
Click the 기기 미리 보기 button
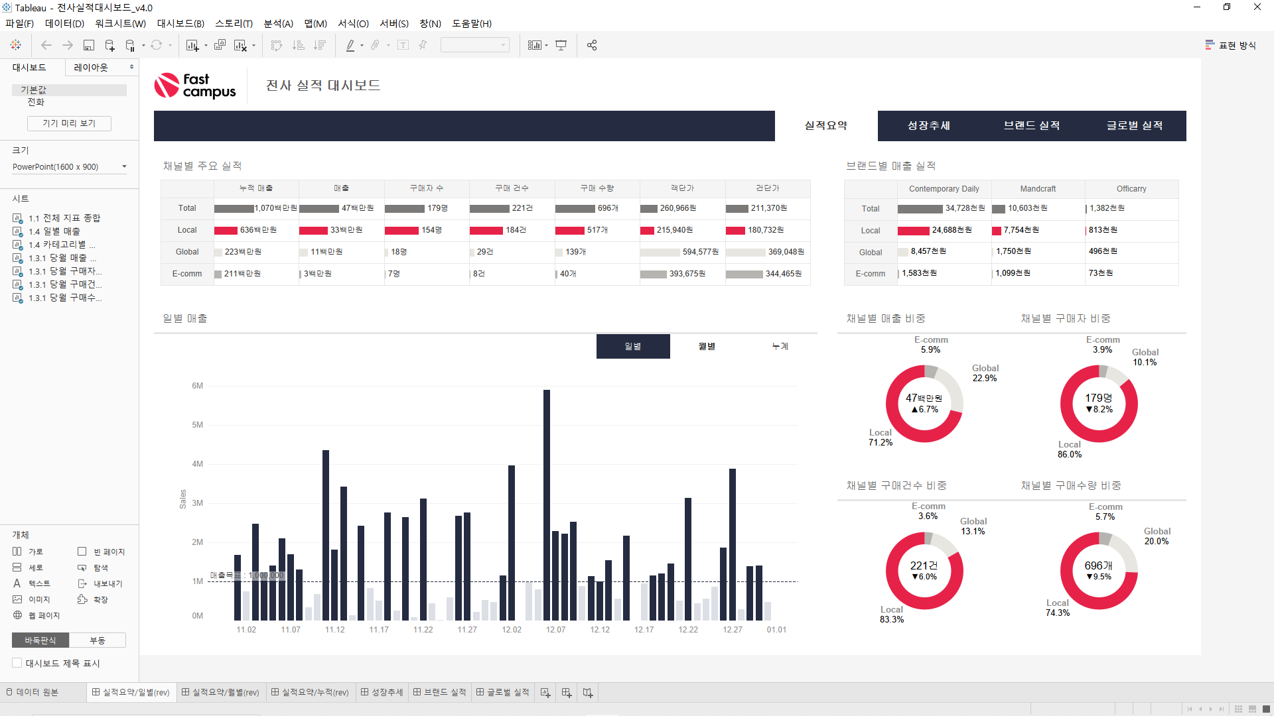click(x=69, y=123)
